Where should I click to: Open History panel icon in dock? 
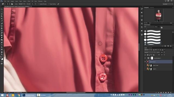142,9
